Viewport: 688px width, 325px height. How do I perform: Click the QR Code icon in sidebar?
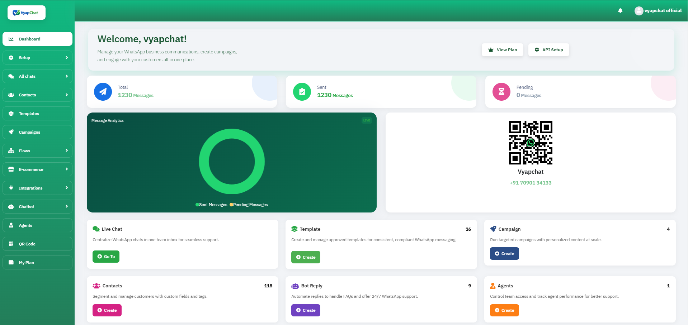(x=11, y=244)
